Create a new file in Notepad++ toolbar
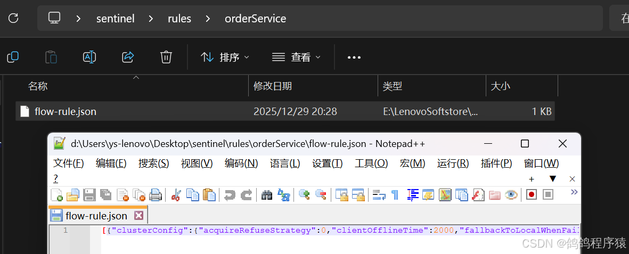 [57, 195]
